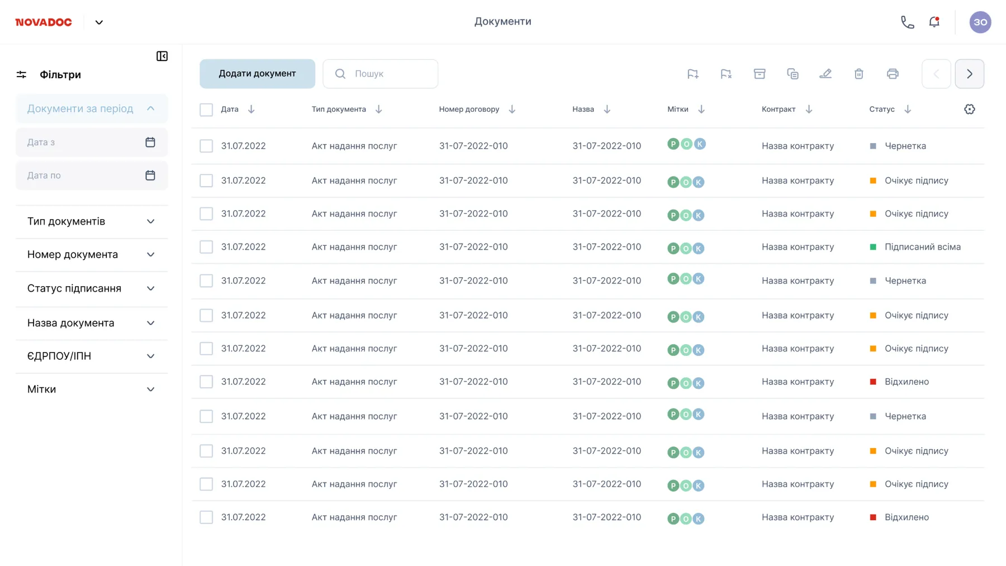Click the remove flag icon in toolbar
Screen dimensions: 1006x566
tap(726, 74)
